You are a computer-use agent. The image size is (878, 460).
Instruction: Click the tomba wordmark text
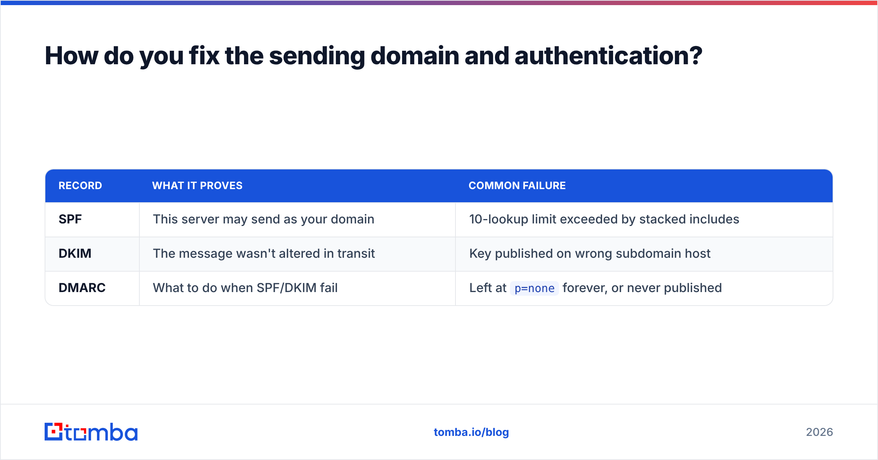coord(101,432)
